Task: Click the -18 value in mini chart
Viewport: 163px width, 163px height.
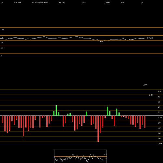Action: pyautogui.click(x=105, y=158)
